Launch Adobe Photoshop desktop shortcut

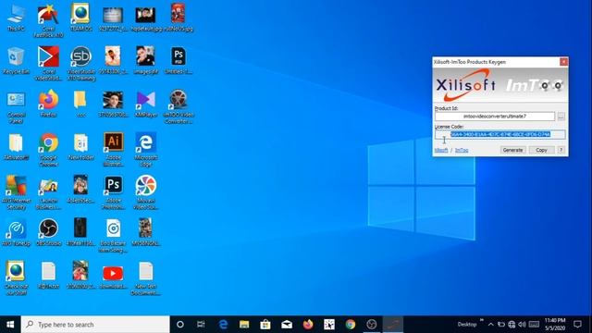[x=113, y=192]
